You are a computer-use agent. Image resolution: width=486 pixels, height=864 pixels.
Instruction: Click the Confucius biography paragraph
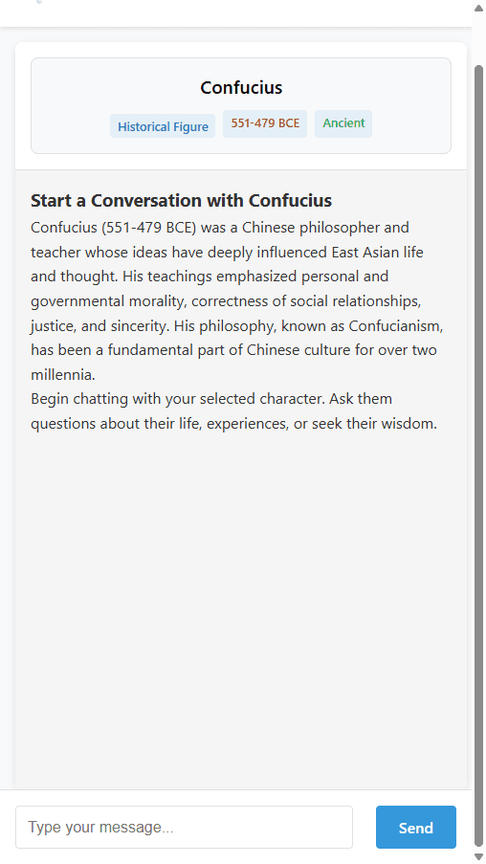point(237,300)
